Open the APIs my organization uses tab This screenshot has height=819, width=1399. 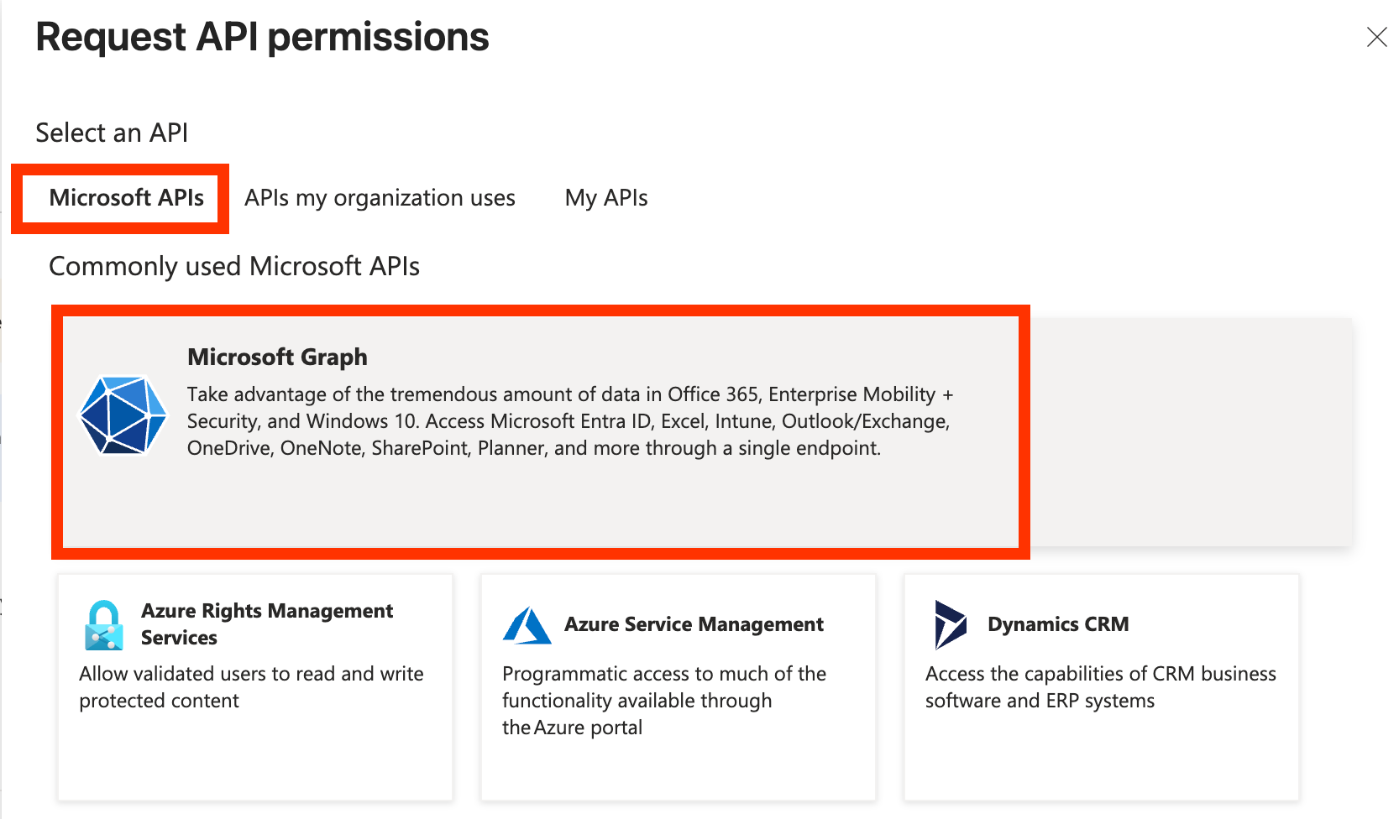pyautogui.click(x=380, y=198)
